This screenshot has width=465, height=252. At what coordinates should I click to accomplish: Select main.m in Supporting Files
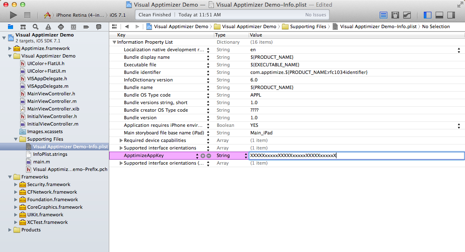(x=41, y=162)
